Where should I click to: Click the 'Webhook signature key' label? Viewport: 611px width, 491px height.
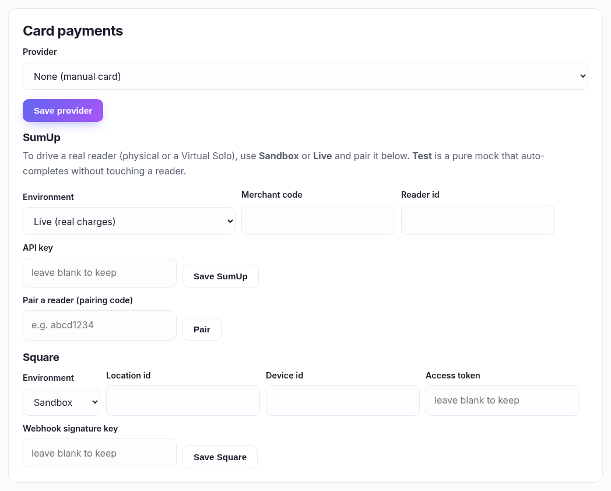point(70,428)
